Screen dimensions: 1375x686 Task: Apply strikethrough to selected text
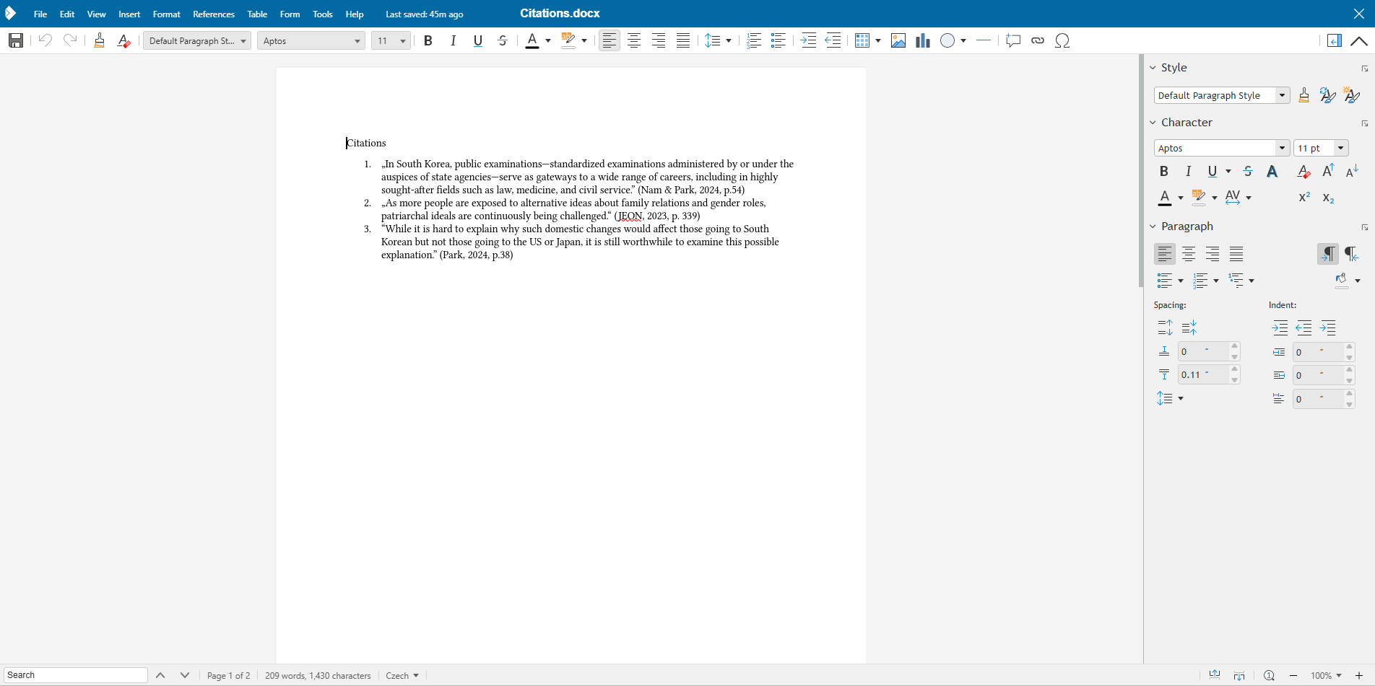[x=502, y=40]
